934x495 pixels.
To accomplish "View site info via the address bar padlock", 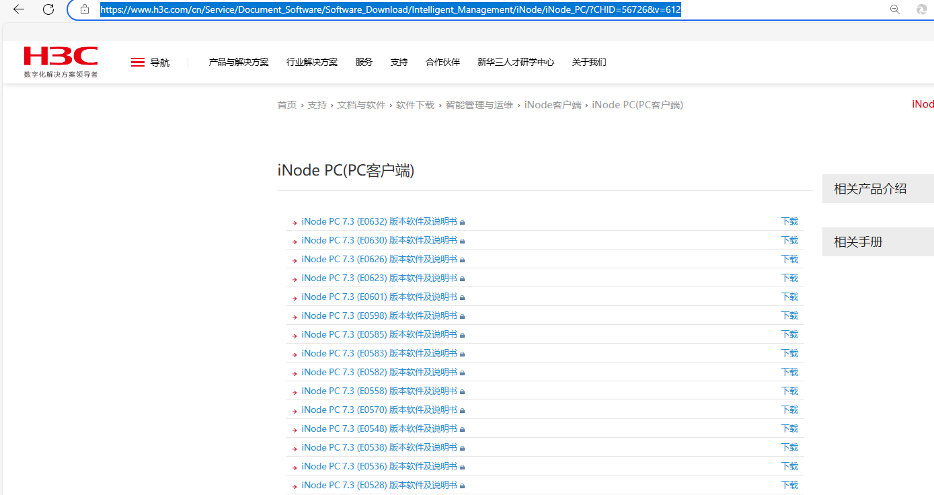I will tap(85, 9).
